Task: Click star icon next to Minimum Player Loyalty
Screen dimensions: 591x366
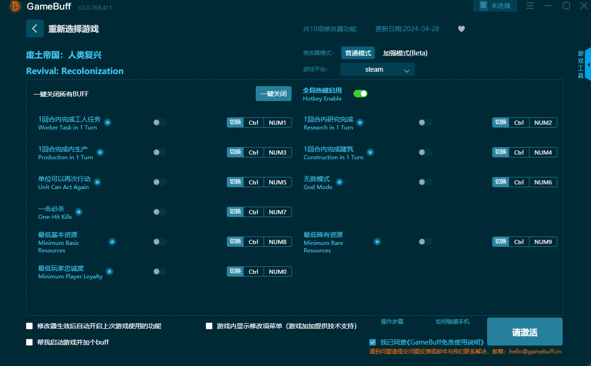Action: click(109, 271)
